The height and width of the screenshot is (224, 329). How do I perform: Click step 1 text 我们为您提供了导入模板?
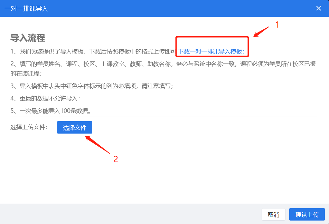tap(93, 51)
